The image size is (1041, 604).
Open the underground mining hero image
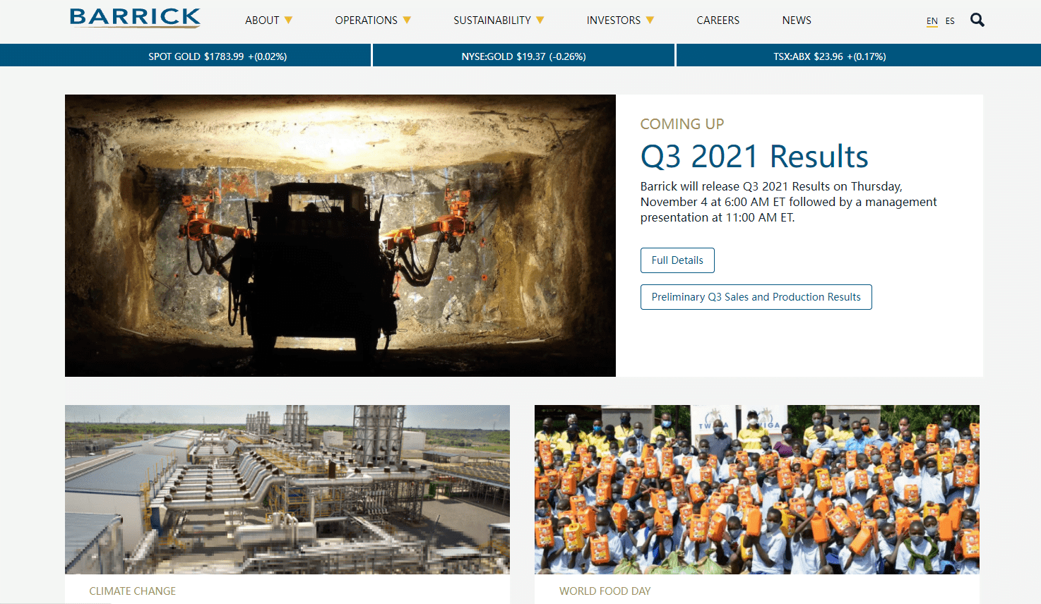(340, 234)
